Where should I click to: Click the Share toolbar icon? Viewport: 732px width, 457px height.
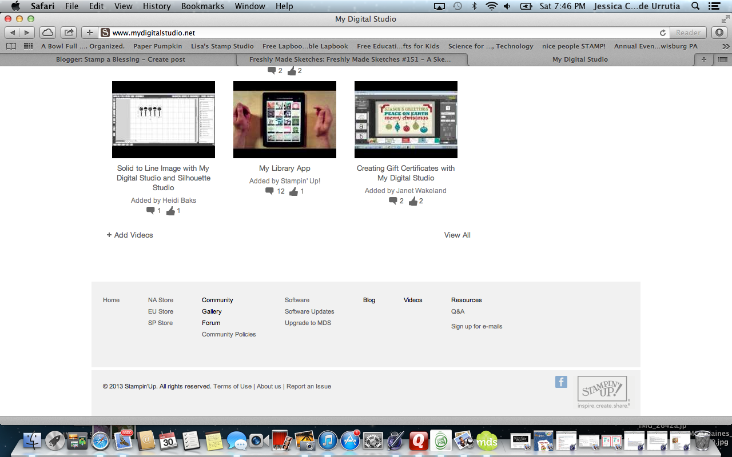[68, 33]
